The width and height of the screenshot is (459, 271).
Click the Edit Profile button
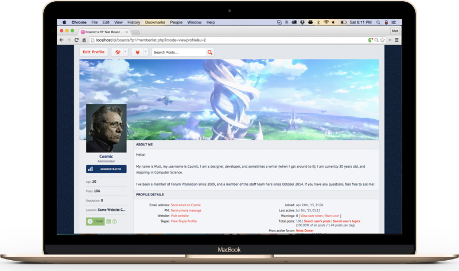click(94, 52)
